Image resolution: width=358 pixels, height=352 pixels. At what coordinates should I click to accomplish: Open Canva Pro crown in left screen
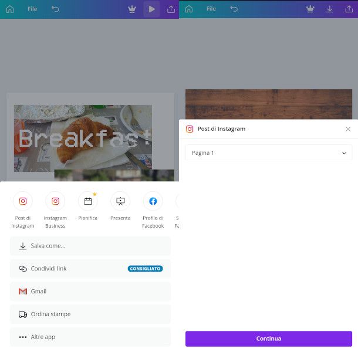(132, 9)
